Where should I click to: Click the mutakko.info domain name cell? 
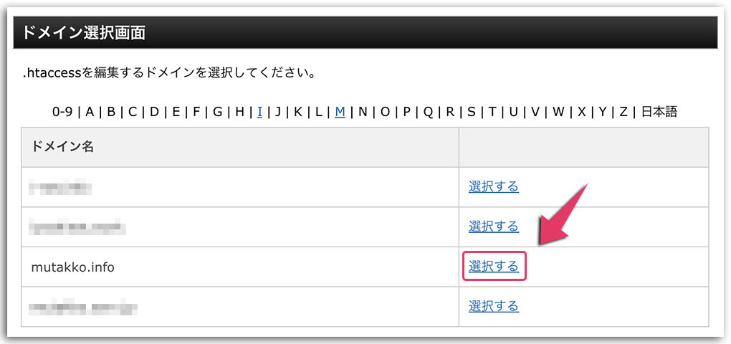(x=73, y=267)
